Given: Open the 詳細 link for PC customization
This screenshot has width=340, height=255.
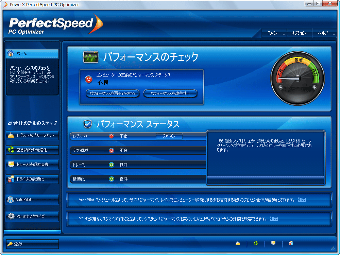Looking at the screenshot, I should 274,219.
